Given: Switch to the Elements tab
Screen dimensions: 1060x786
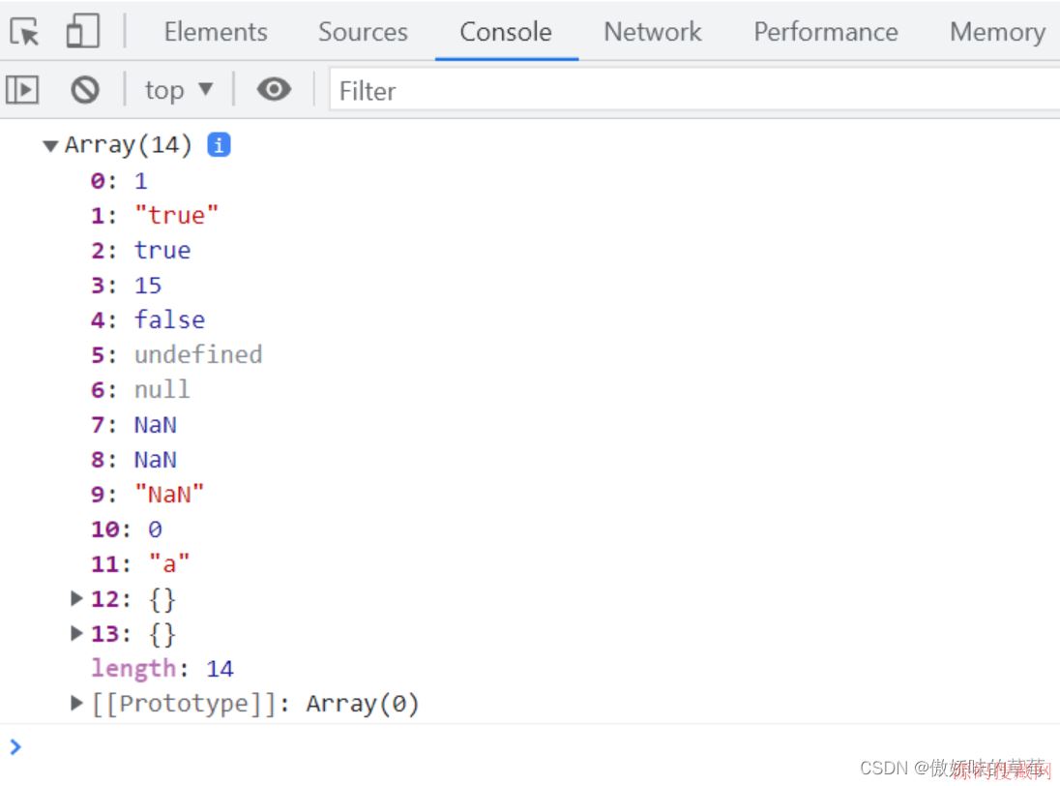Looking at the screenshot, I should tap(216, 32).
